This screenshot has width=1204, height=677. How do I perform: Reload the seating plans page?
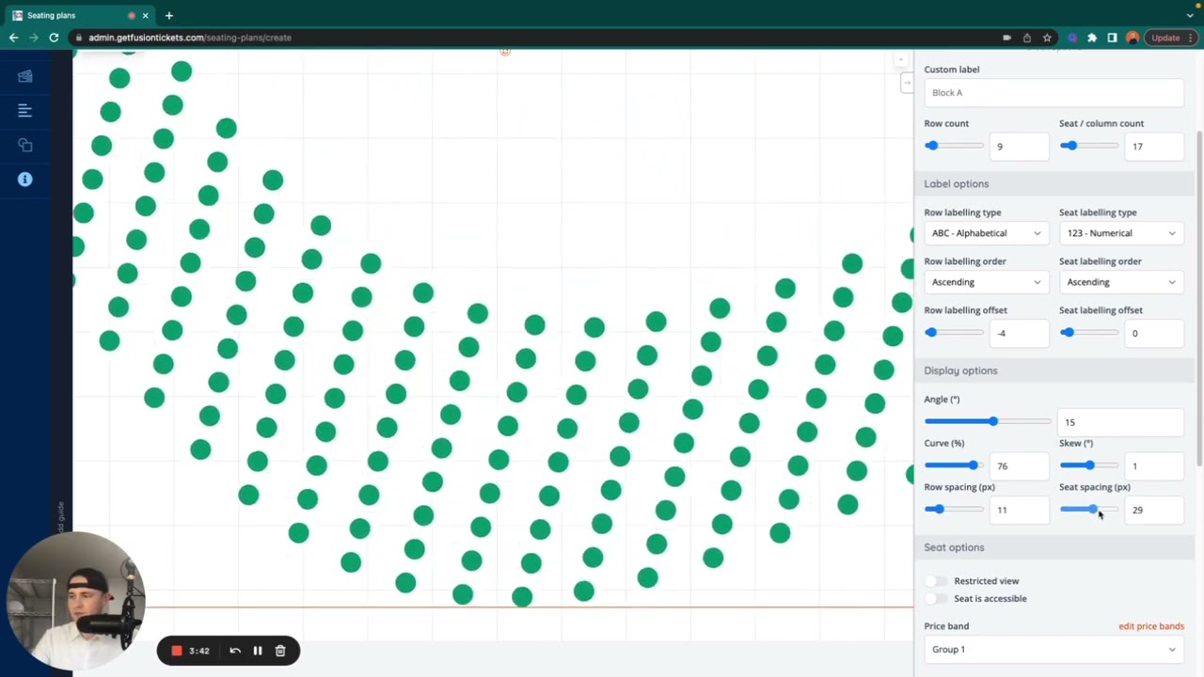(x=54, y=38)
